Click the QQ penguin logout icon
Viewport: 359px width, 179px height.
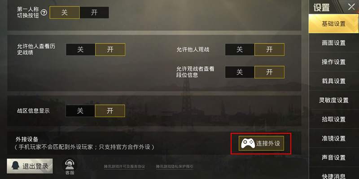tap(15, 166)
